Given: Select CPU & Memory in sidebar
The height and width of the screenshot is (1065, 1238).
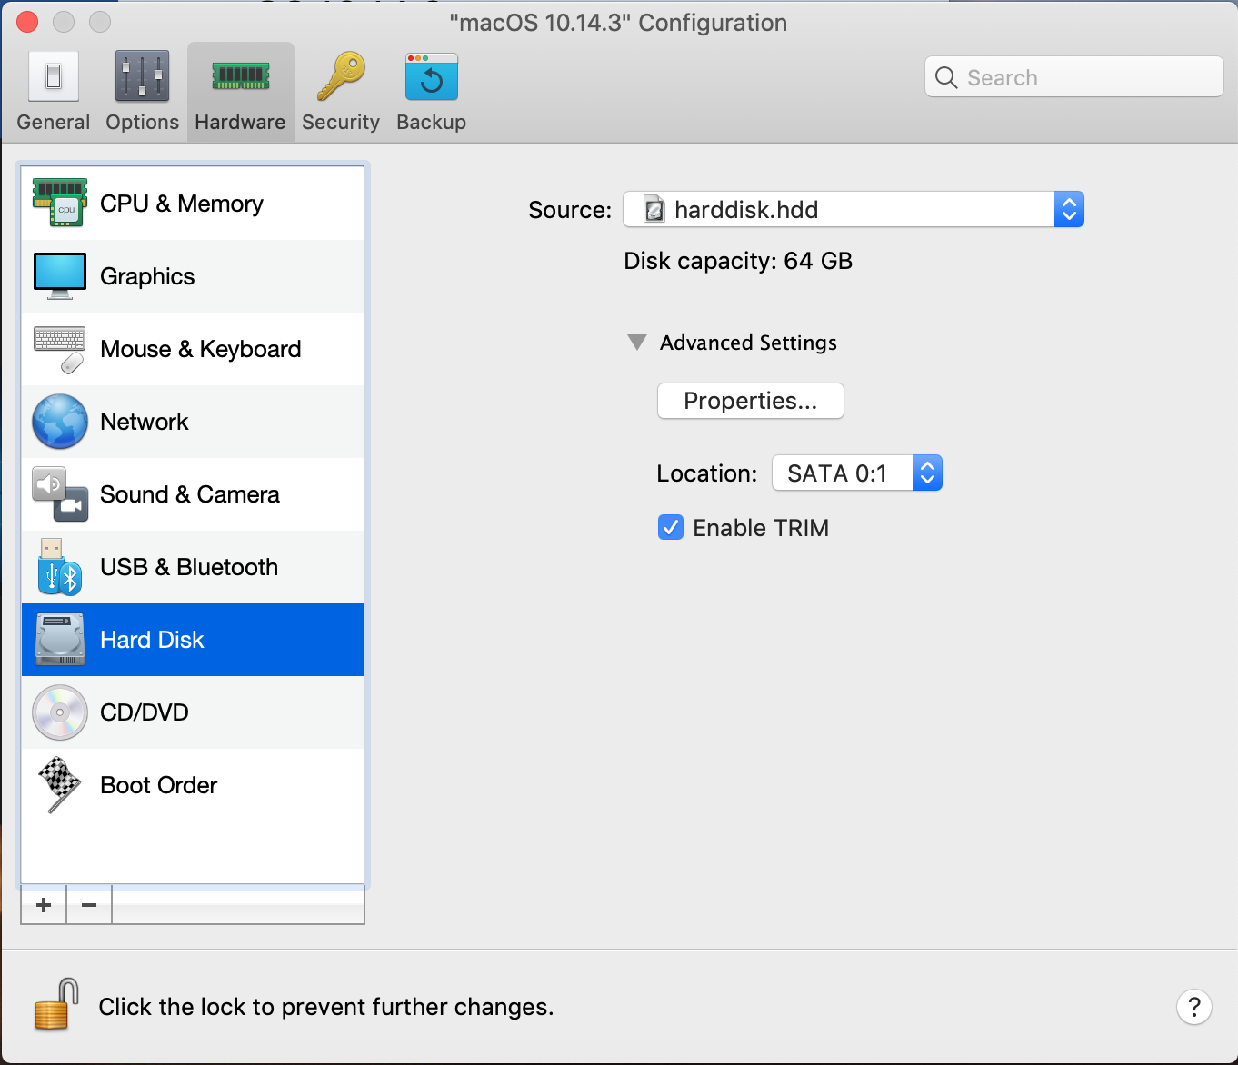Looking at the screenshot, I should click(x=193, y=204).
